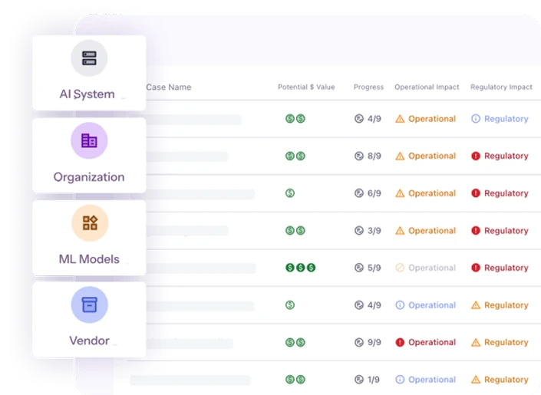Open the Vendor card
The image size is (541, 395).
pyautogui.click(x=89, y=319)
